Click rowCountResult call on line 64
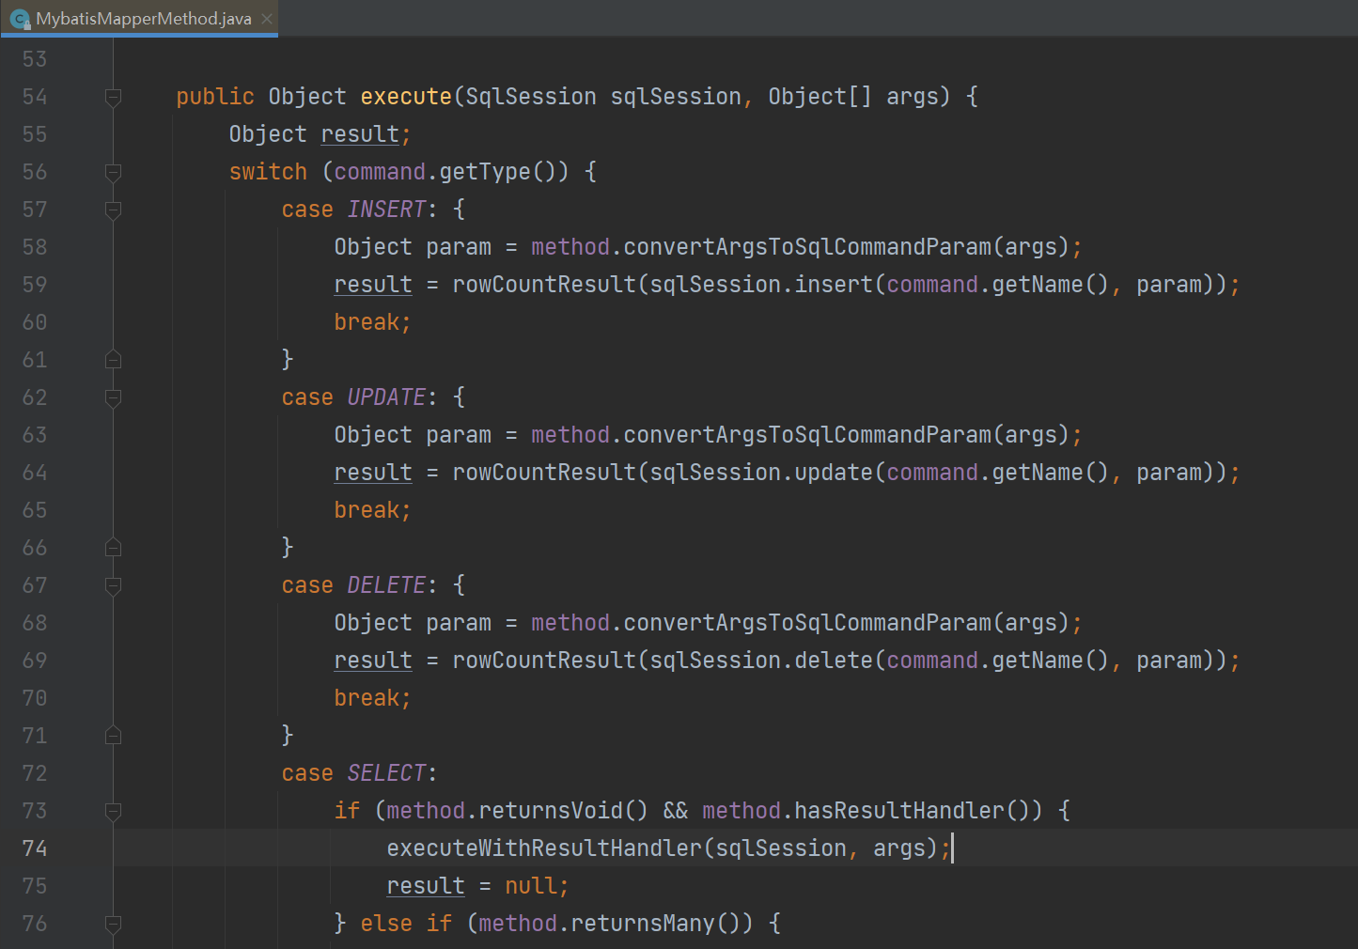Viewport: 1358px width, 949px height. 544,473
